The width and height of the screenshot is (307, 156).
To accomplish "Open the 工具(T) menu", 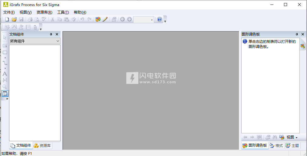I will tap(63, 12).
